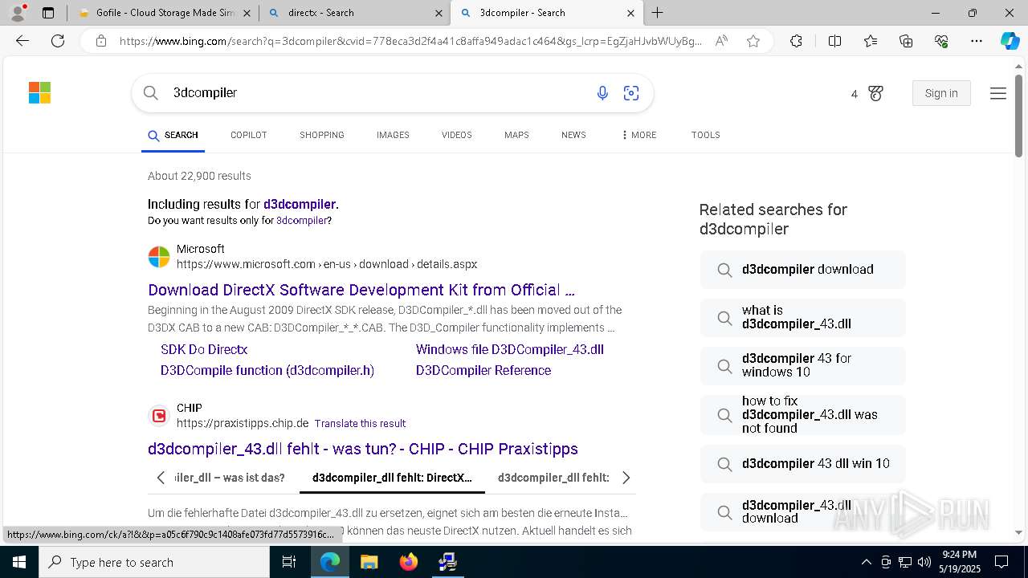Viewport: 1028px width, 578px height.
Task: Switch to the Gofile Cloud Storage tab
Action: tap(163, 13)
